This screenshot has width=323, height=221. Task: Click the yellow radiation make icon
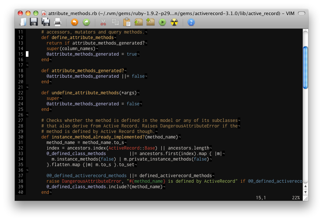[x=174, y=22]
